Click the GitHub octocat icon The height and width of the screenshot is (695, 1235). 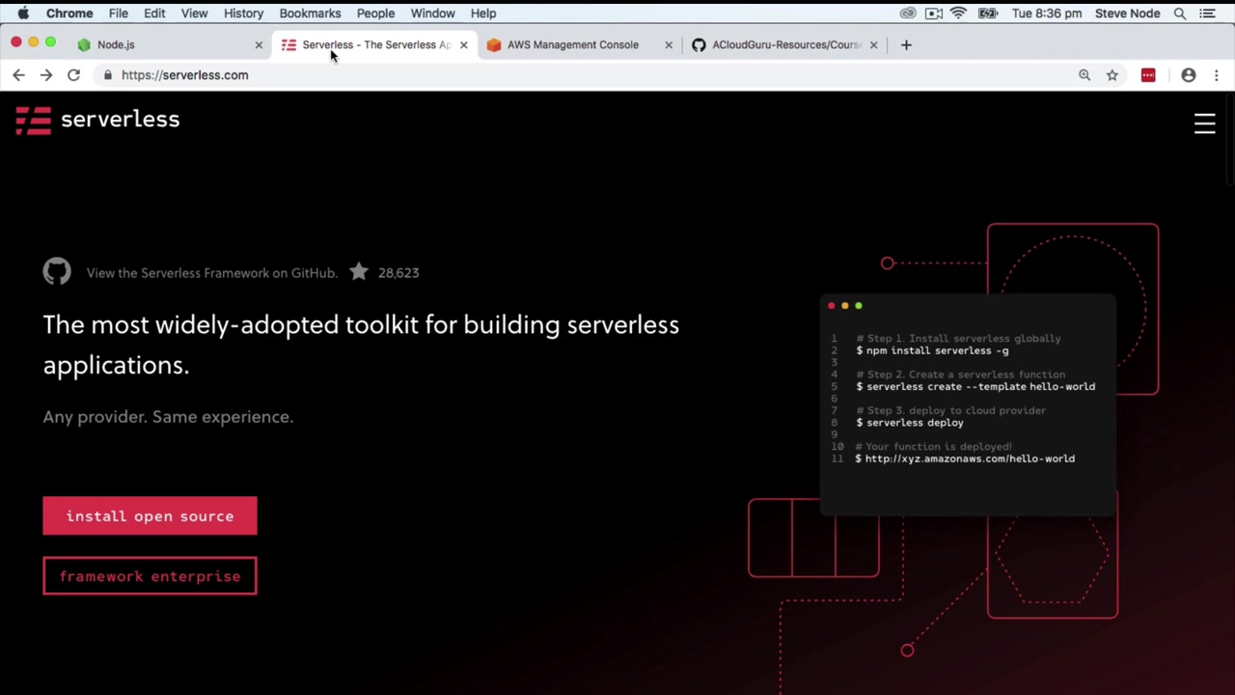click(x=57, y=271)
